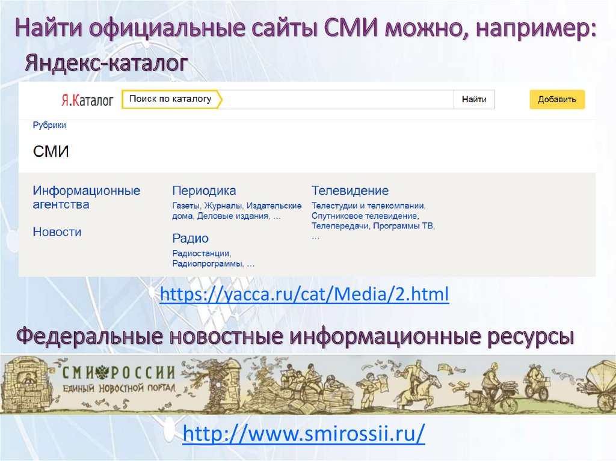This screenshot has height=461, width=616.
Task: Open the Периодика category heading
Action: click(204, 191)
